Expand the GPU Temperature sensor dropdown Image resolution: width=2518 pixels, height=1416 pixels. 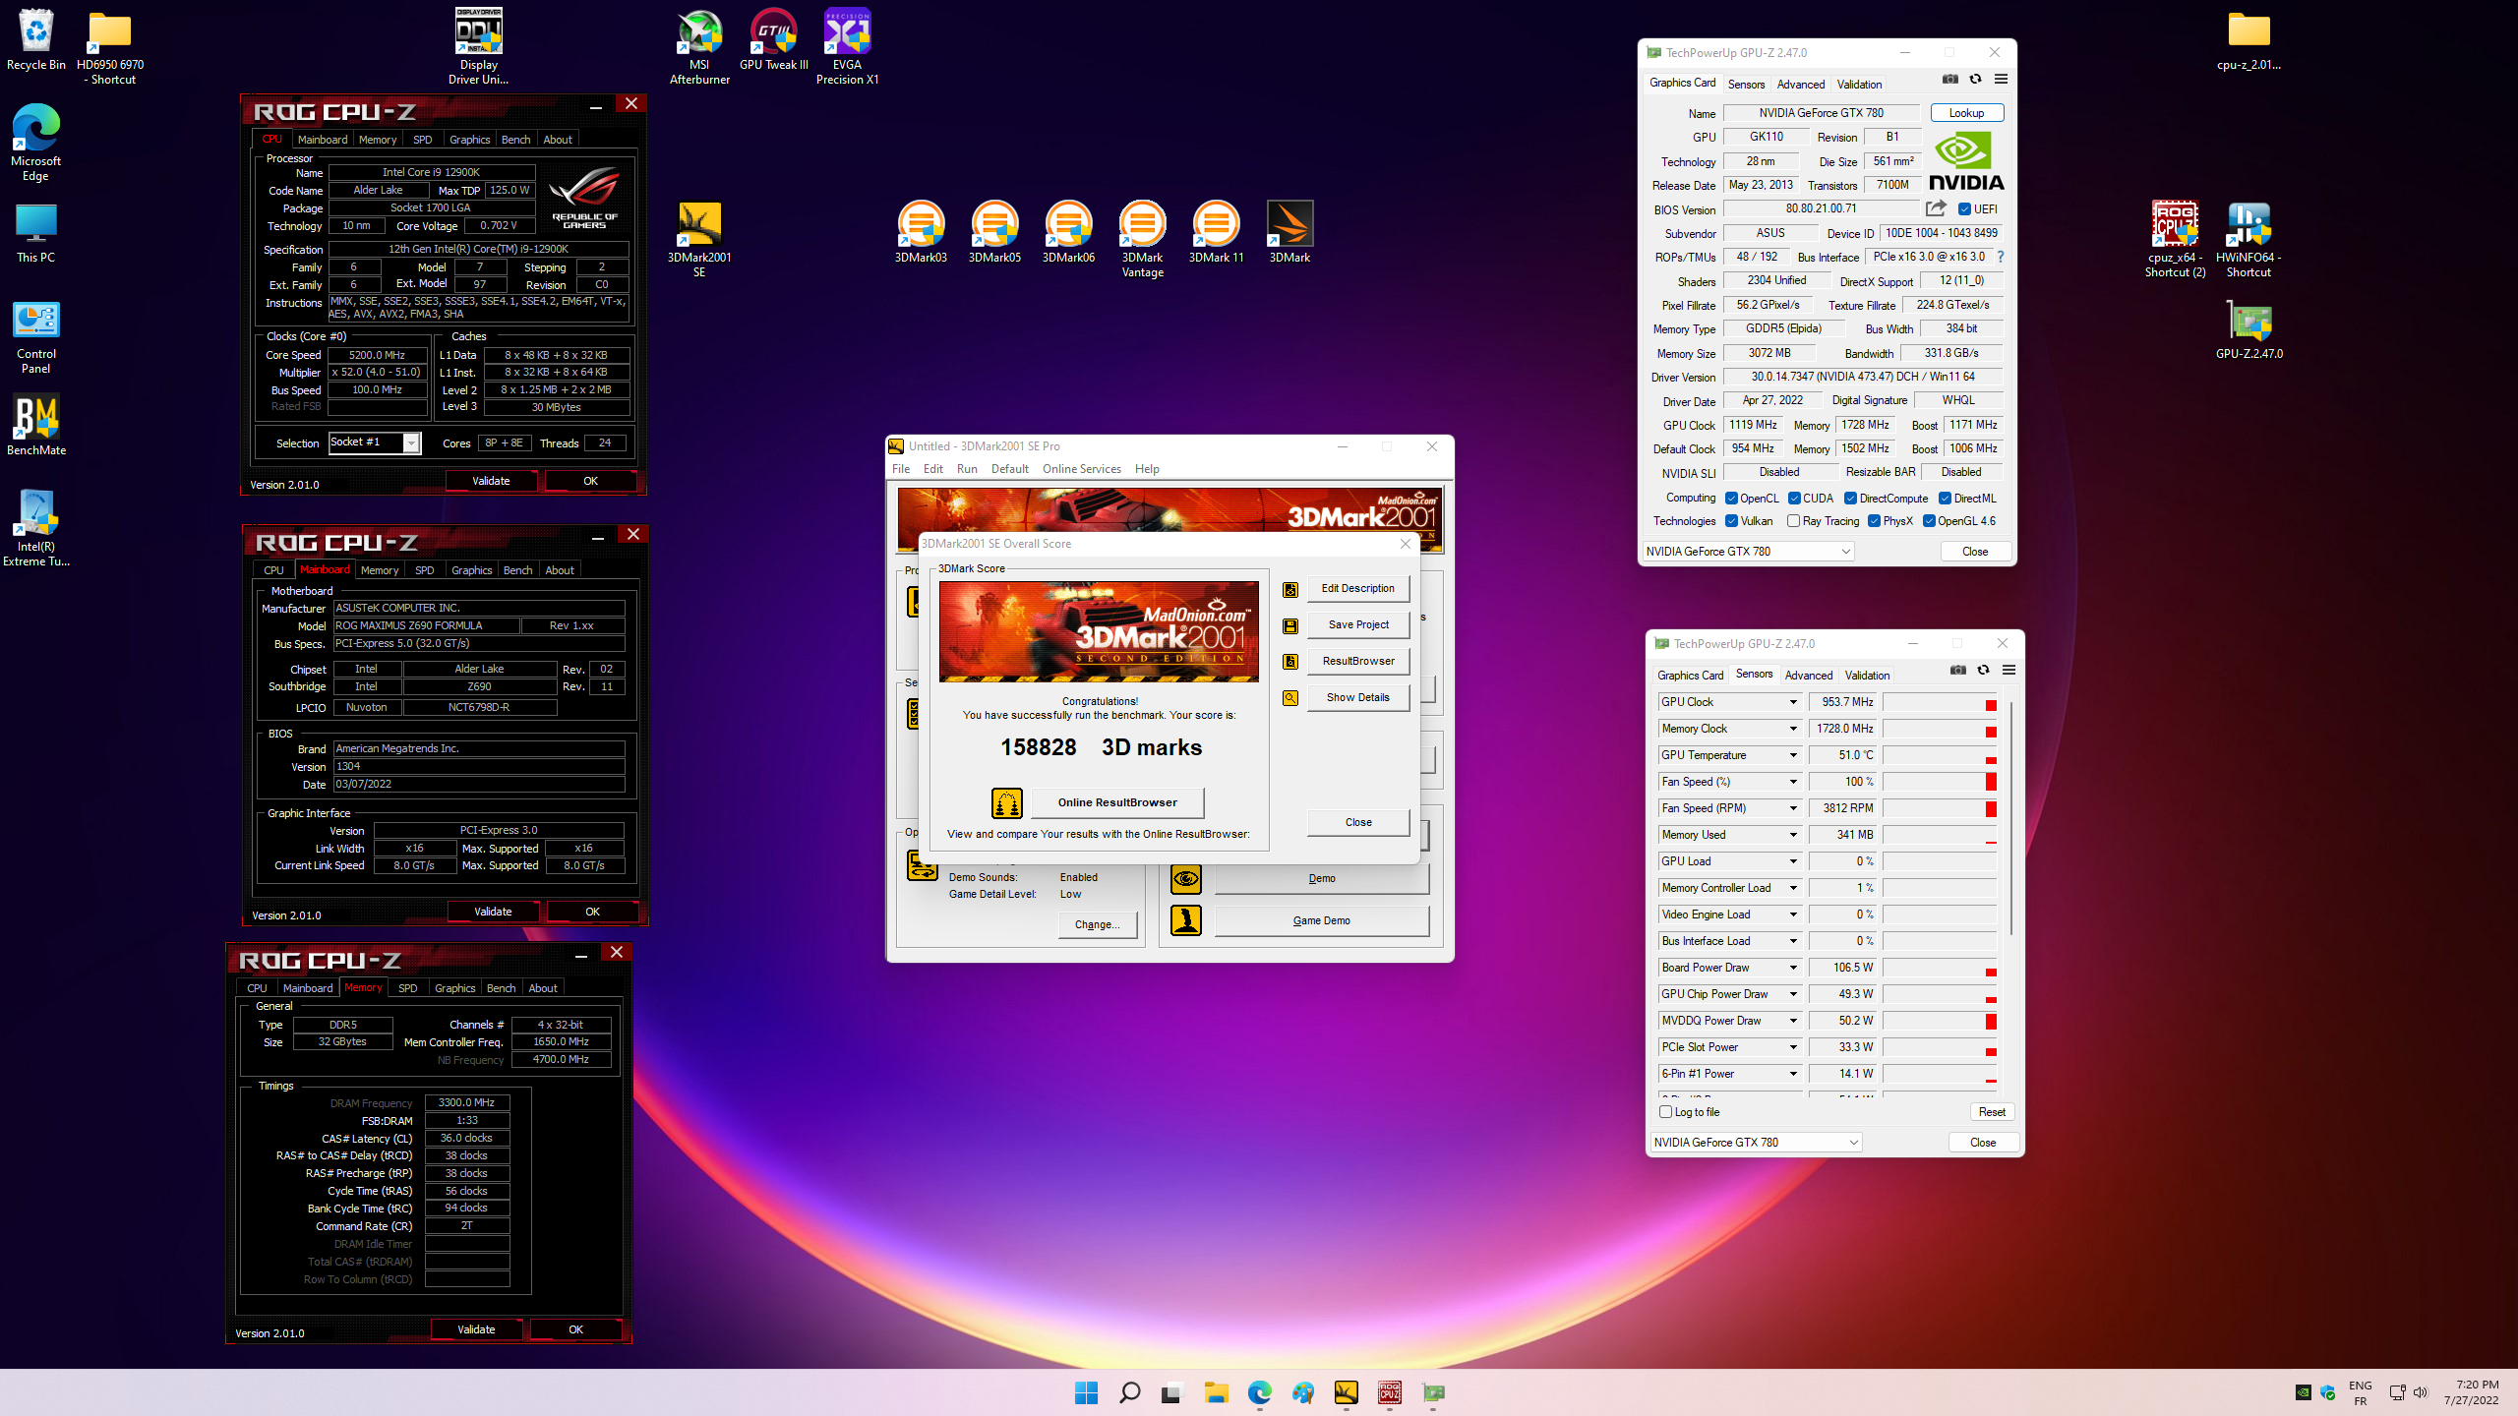click(x=1793, y=755)
